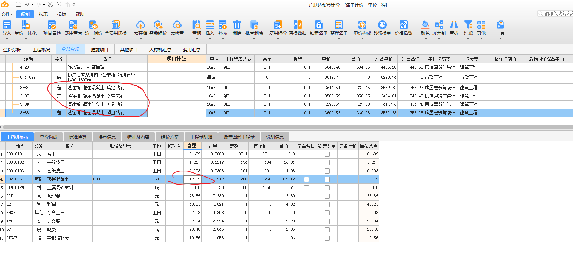Click the 锁定清单 lock list icon
The width and height of the screenshot is (573, 268).
(x=318, y=25)
